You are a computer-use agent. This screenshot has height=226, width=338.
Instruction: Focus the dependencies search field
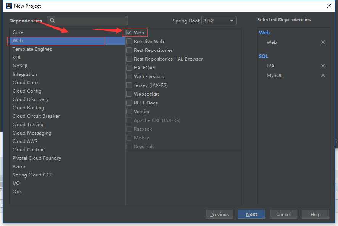tap(87, 21)
